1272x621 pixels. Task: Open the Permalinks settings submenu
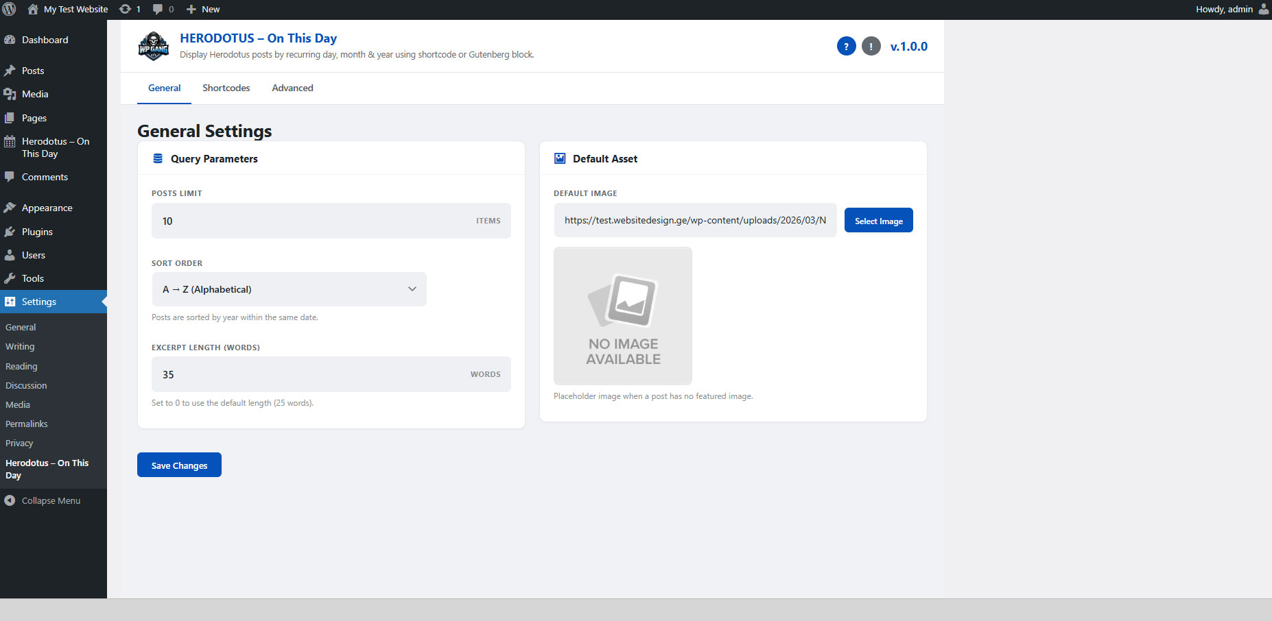27,424
